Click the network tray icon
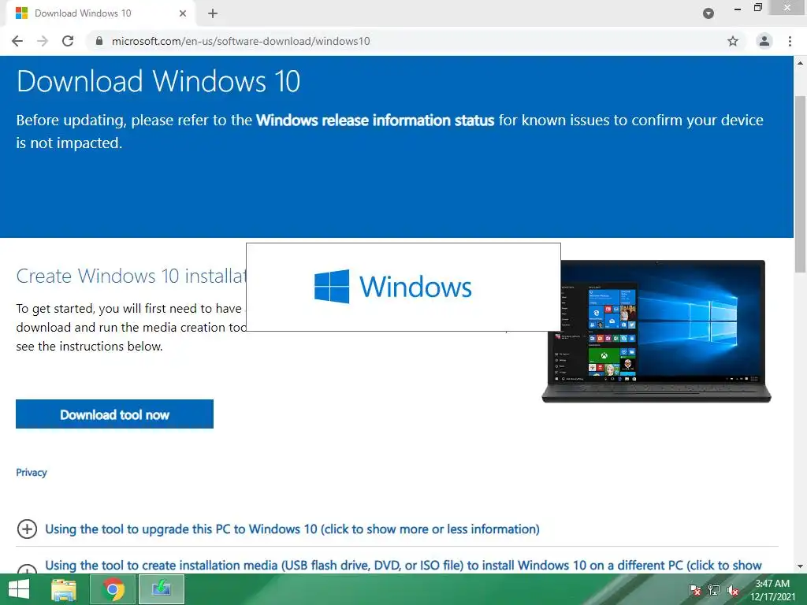The width and height of the screenshot is (807, 605). (x=714, y=590)
